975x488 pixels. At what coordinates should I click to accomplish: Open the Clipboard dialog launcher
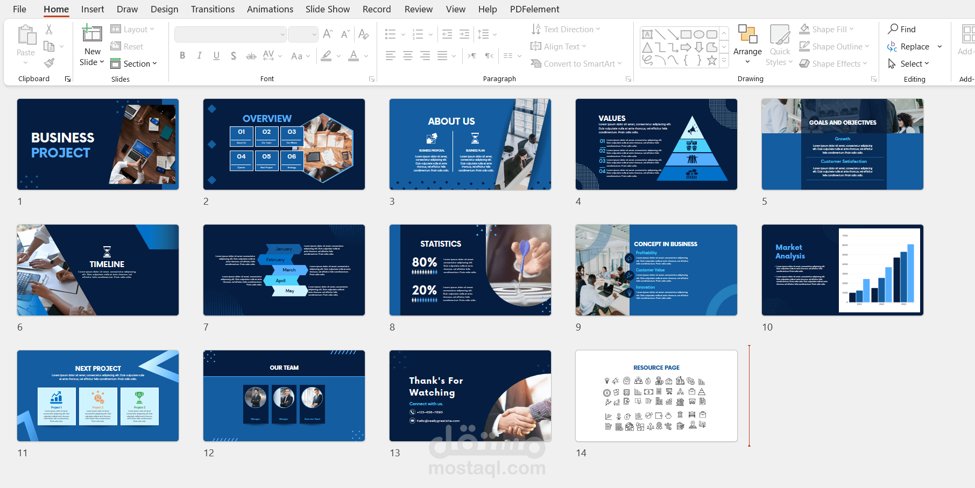pos(68,79)
